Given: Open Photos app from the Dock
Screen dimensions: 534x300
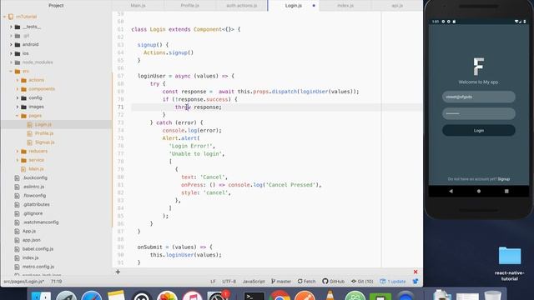Looking at the screenshot, I should (167, 295).
